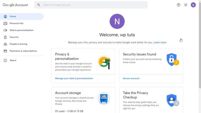Image resolution: width=201 pixels, height=113 pixels.
Task: Open the Google apps grid icon
Action: pos(186,5)
